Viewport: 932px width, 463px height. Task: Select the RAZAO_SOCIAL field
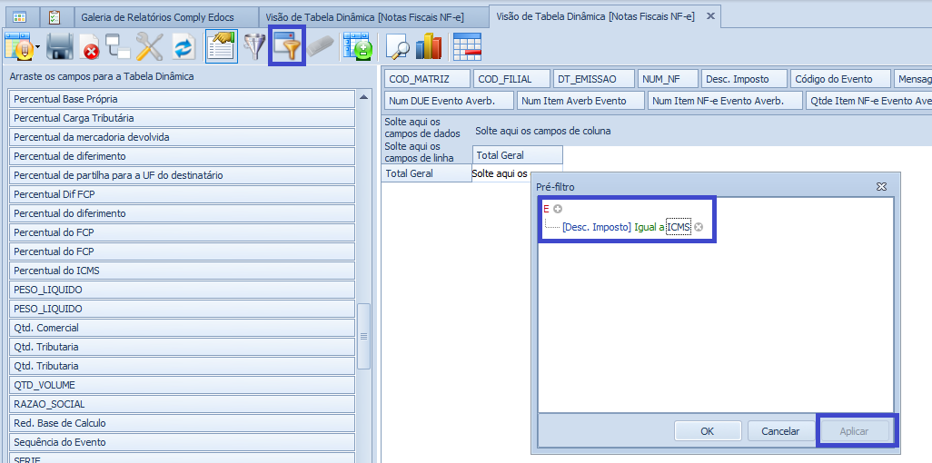pos(182,404)
